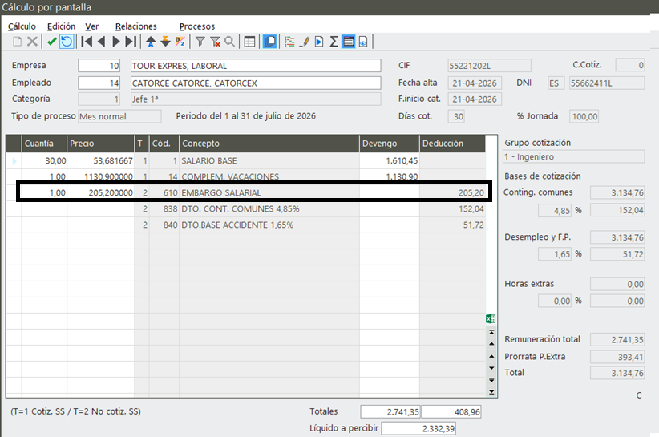Image resolution: width=659 pixels, height=437 pixels.
Task: Click the Empresa number field
Action: 99,66
